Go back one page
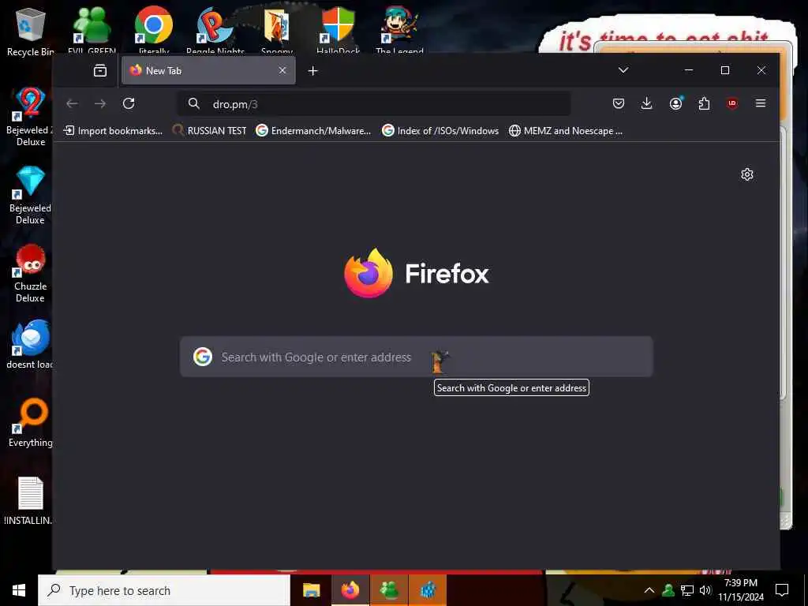This screenshot has width=808, height=606. tap(72, 103)
